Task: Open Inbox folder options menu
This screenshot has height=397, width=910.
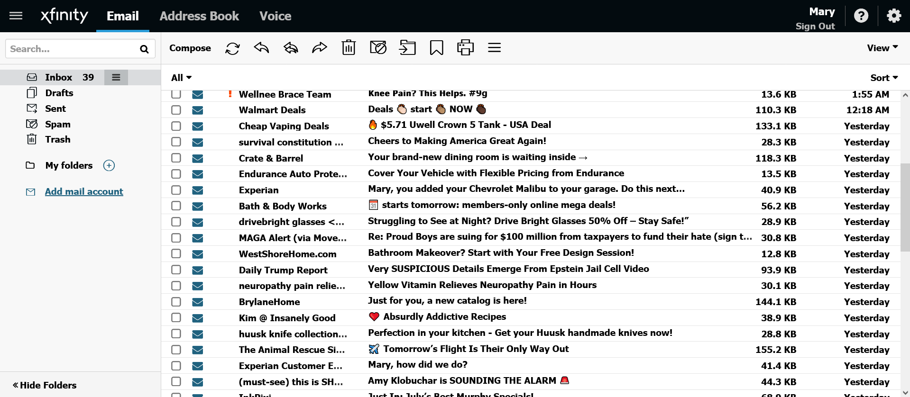Action: click(116, 77)
